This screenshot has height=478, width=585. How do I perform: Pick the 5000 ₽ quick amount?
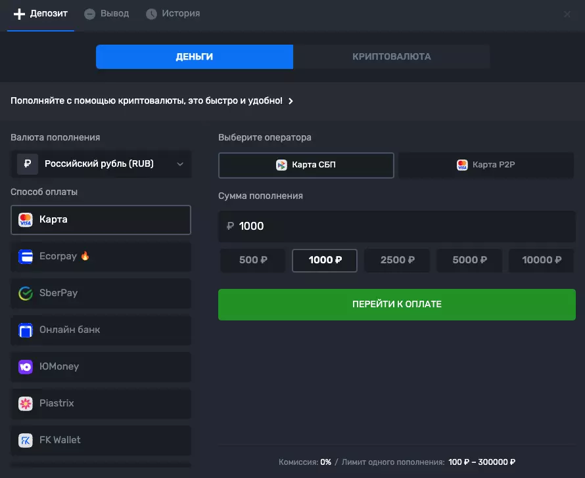click(469, 260)
